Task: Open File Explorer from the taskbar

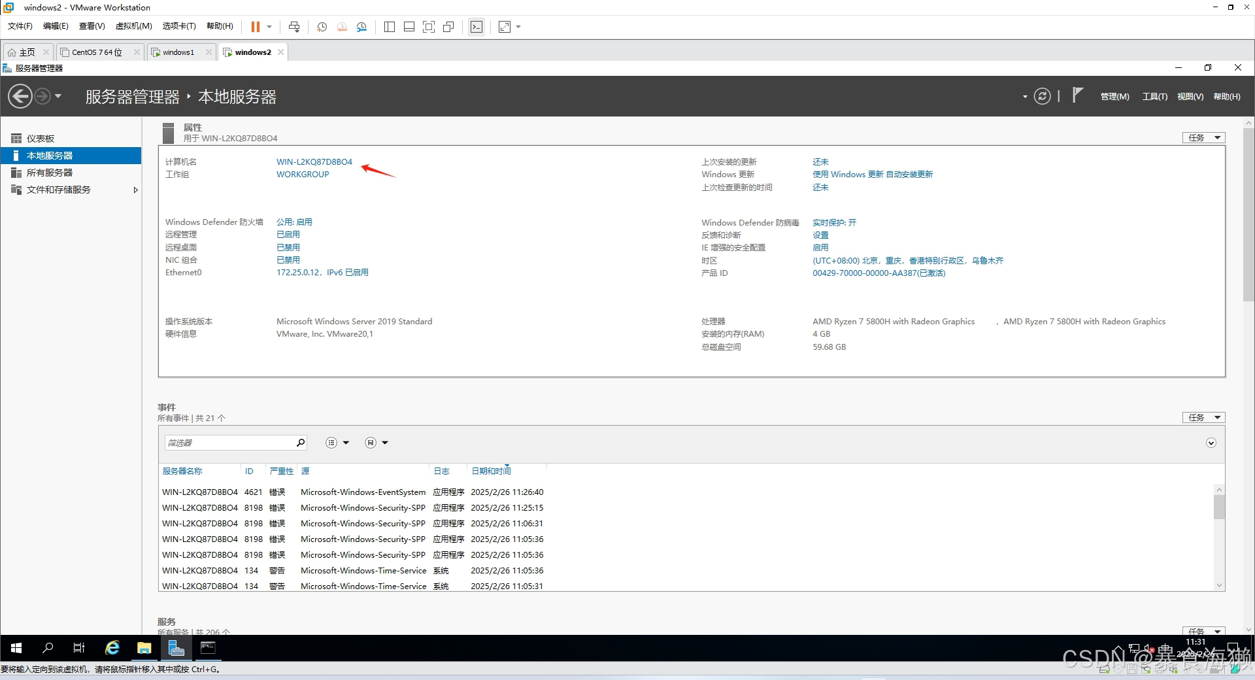Action: pyautogui.click(x=144, y=648)
